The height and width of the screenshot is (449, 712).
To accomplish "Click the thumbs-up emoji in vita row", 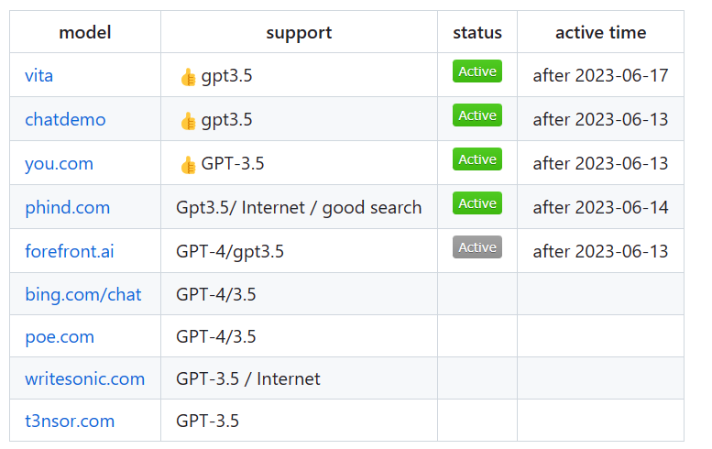I will [188, 77].
